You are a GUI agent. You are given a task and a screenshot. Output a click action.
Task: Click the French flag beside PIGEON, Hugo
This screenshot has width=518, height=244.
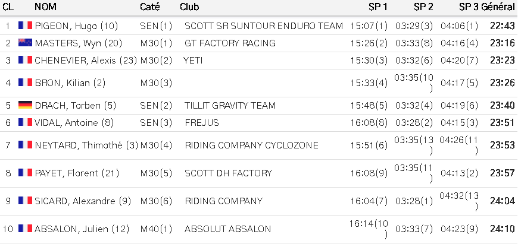[25, 26]
